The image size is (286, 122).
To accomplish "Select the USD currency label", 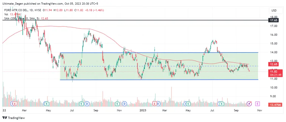I will 274,11.
